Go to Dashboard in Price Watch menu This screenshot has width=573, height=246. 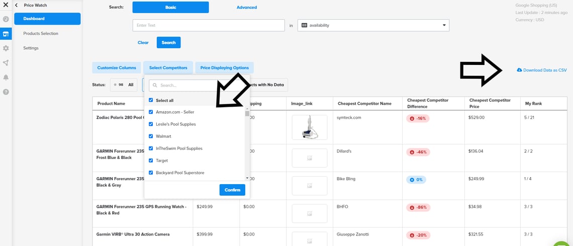pos(48,19)
